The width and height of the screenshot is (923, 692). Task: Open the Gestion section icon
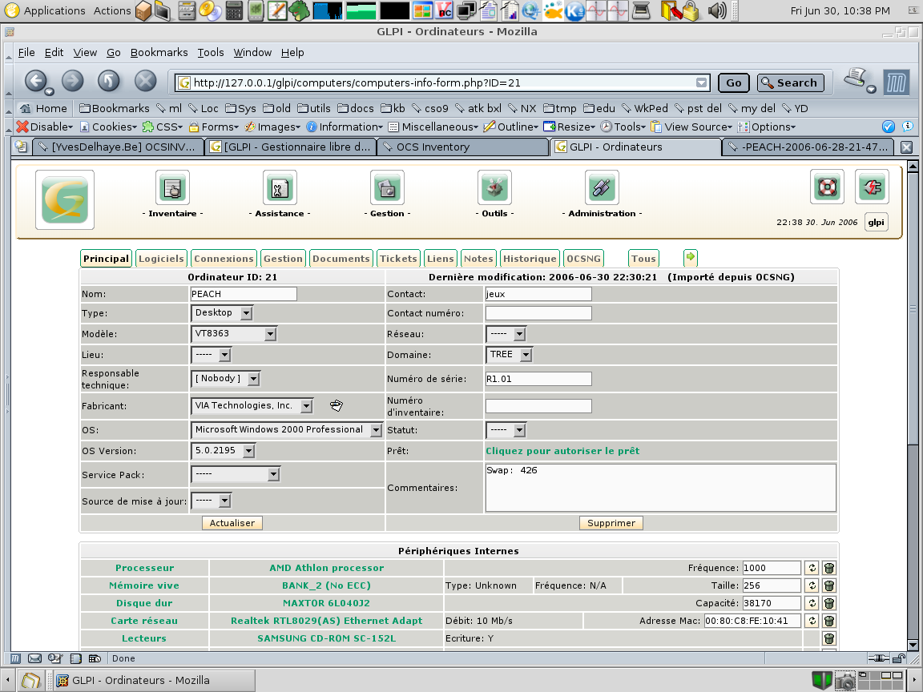387,187
